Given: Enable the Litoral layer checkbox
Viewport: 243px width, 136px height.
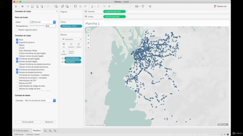Looking at the screenshot, I should coord(17,48).
